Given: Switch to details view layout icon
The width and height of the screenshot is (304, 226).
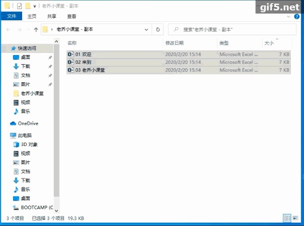Looking at the screenshot, I should pos(287,218).
